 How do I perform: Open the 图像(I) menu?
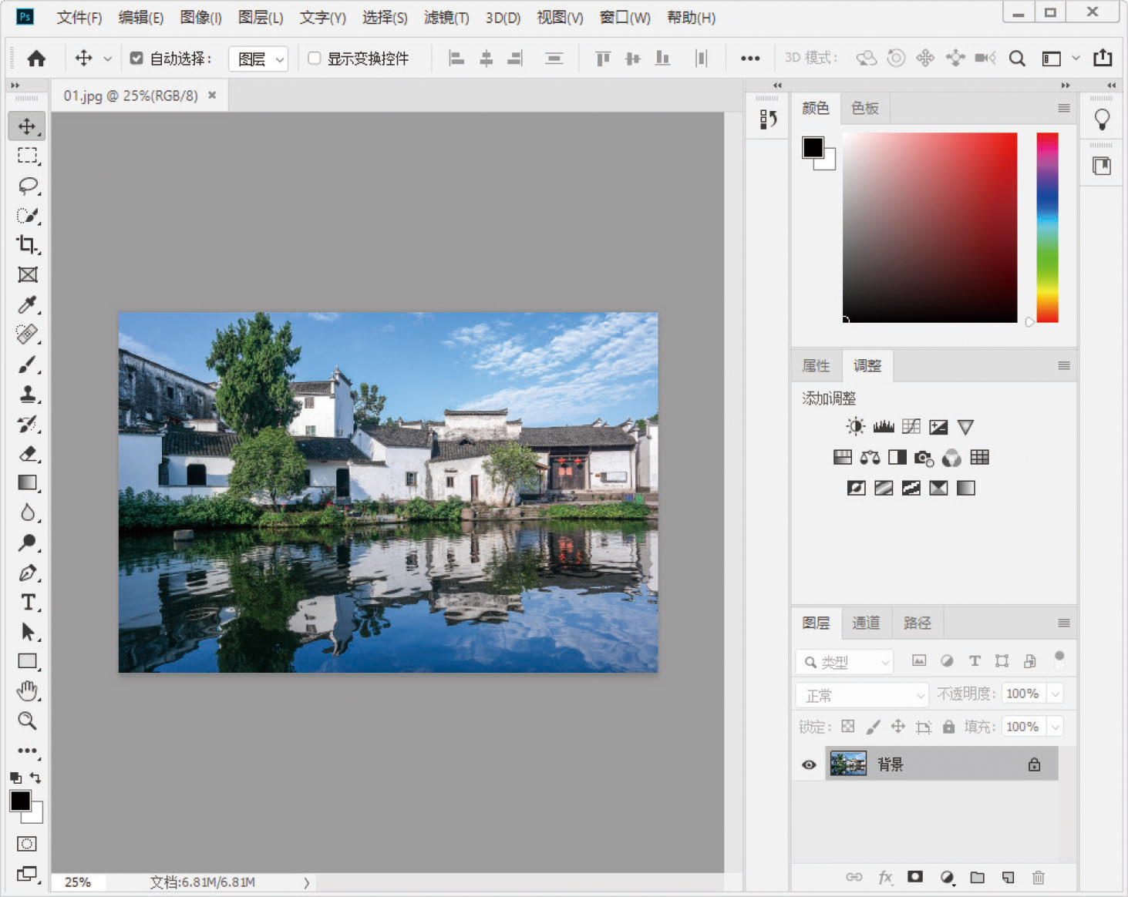(x=200, y=17)
